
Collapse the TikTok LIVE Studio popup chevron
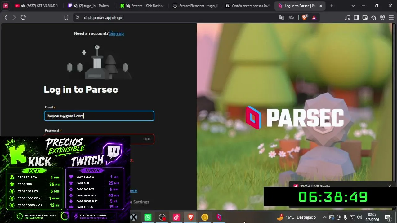click(389, 186)
